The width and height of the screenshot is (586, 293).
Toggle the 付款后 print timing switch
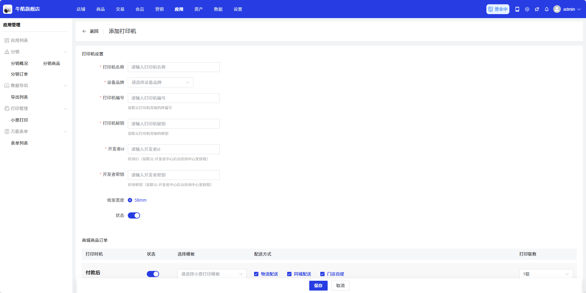153,274
